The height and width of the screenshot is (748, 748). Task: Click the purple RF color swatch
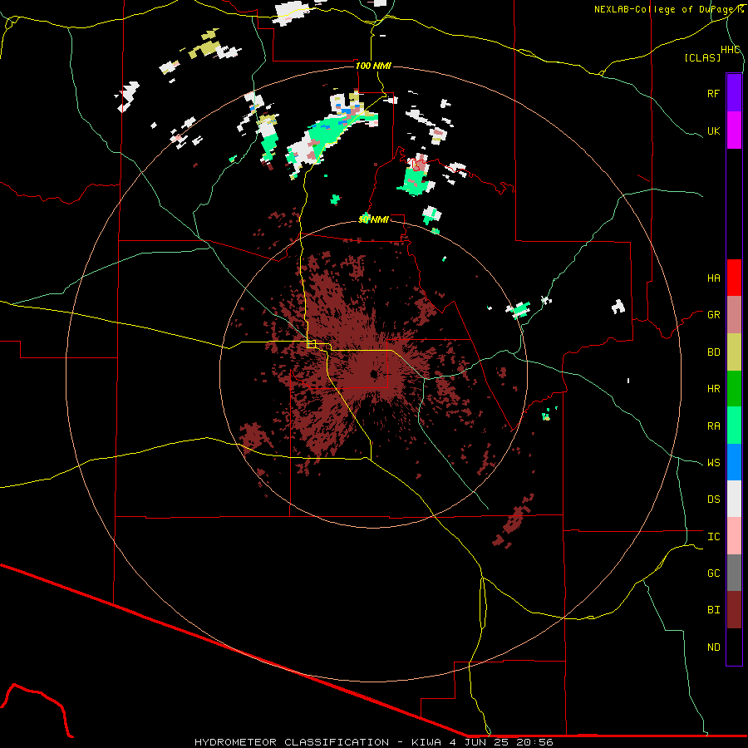pyautogui.click(x=734, y=93)
